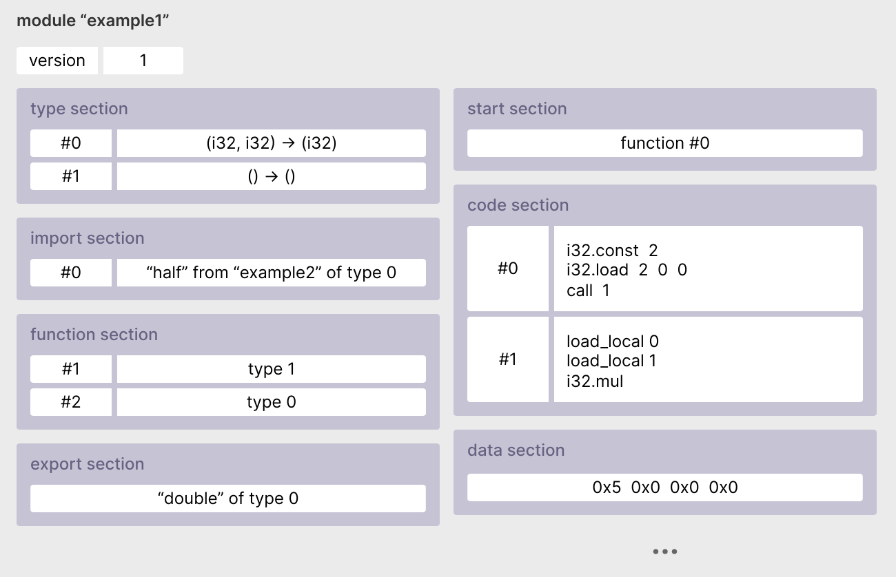Select function section entry type 0

(271, 402)
